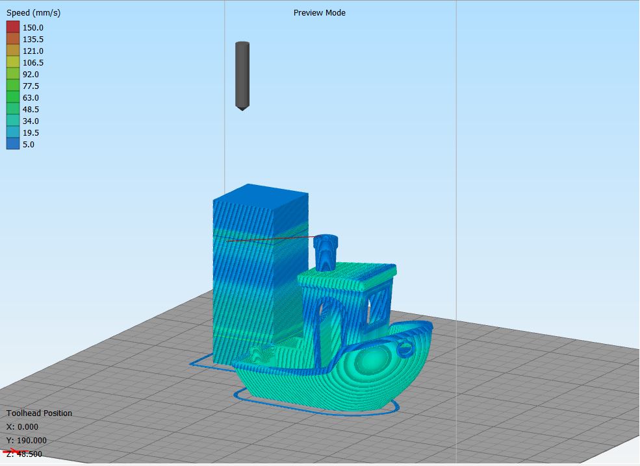Screen dimensions: 640x466
Task: Click the tall blue rectangular tower
Action: pyautogui.click(x=260, y=273)
